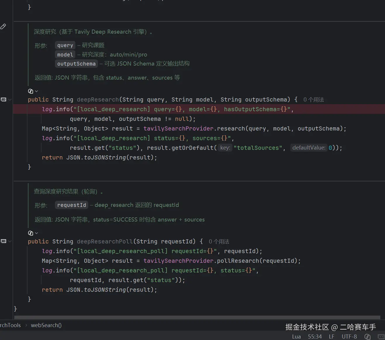Image resolution: width=385 pixels, height=340 pixels.
Task: Show usages via '0 个用法' after deepResearch
Action: [x=313, y=100]
